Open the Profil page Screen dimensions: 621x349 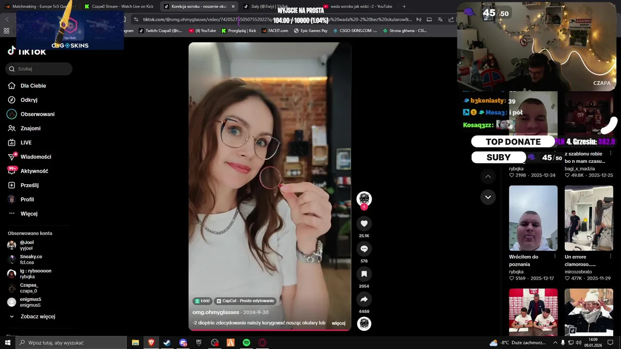pos(27,199)
